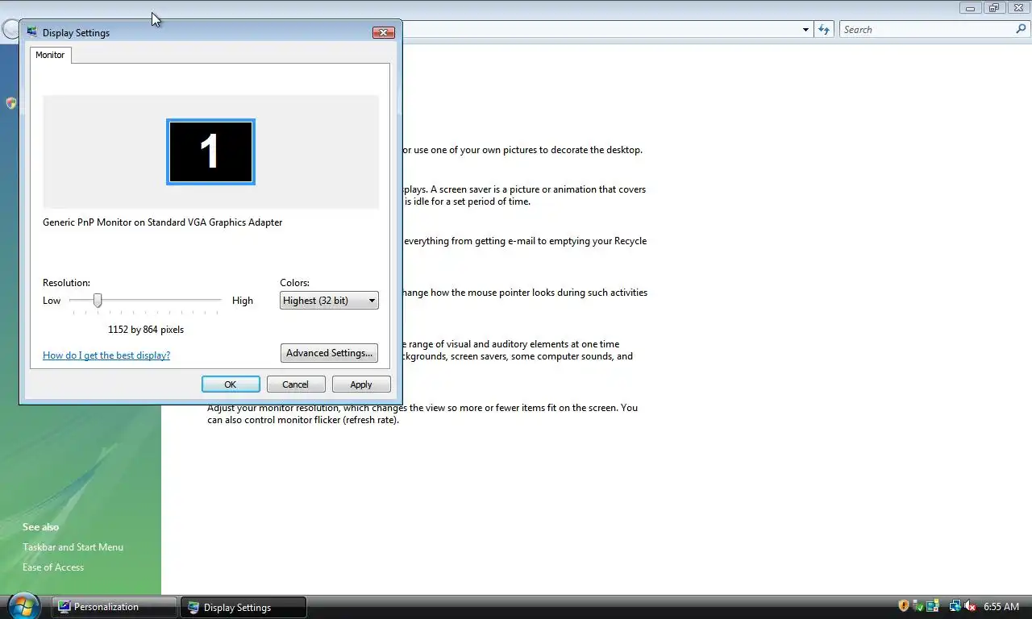Click the 6:55 AM clock
Image resolution: width=1032 pixels, height=619 pixels.
pyautogui.click(x=1001, y=606)
